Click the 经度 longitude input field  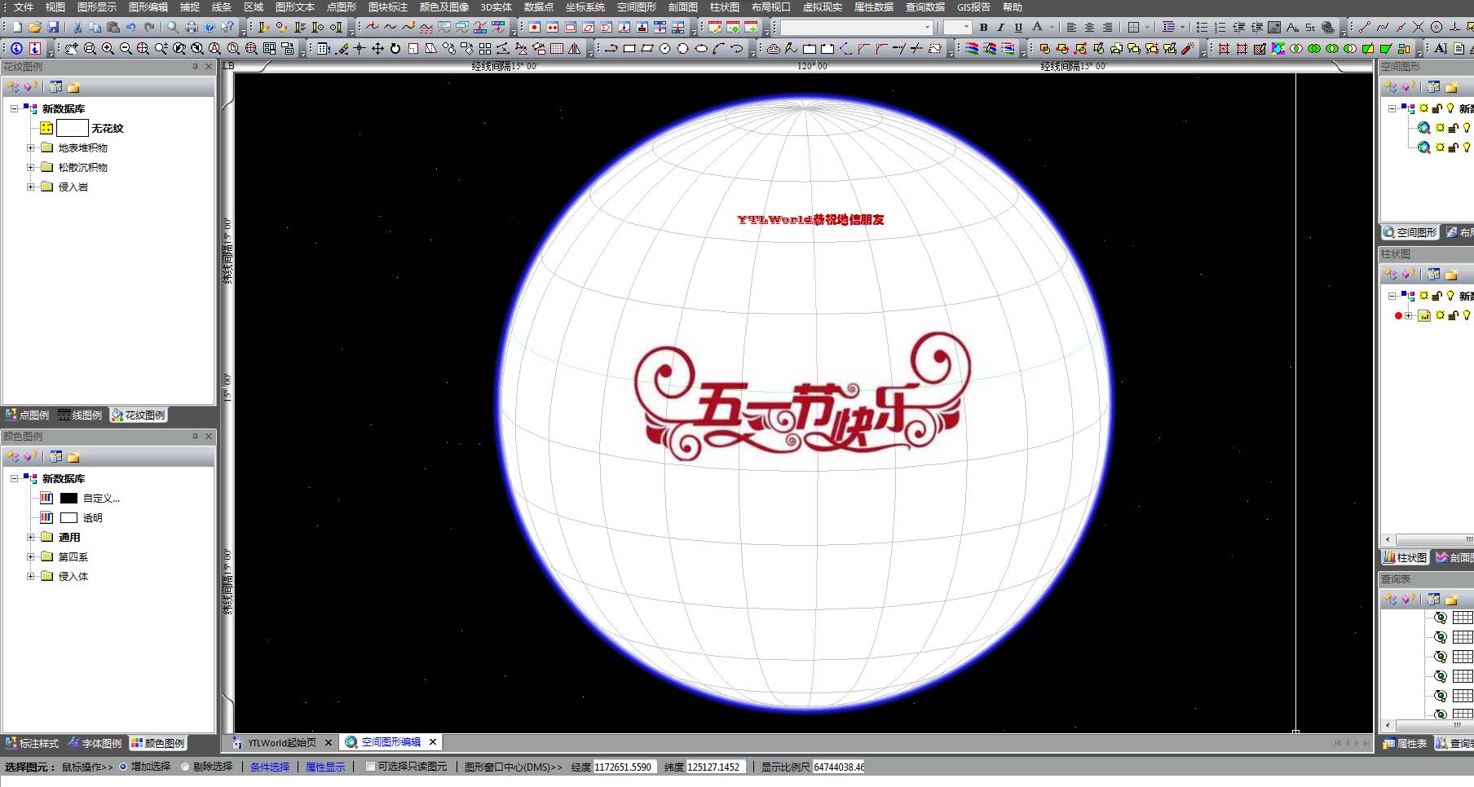(x=625, y=767)
